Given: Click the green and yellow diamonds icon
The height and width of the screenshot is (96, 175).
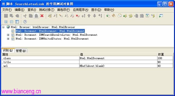Looking at the screenshot, I should [125, 16].
